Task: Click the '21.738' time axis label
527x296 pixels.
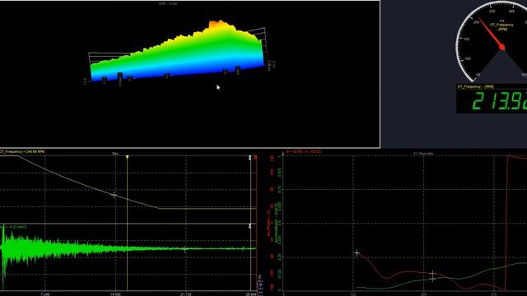Action: click(x=186, y=294)
